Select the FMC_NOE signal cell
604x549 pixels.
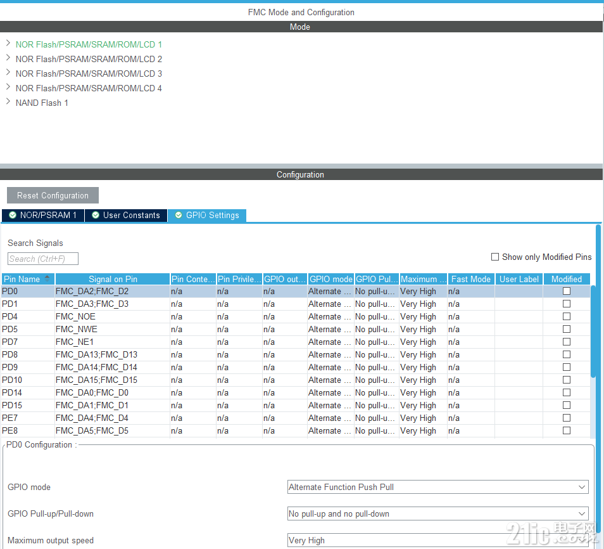click(x=112, y=317)
